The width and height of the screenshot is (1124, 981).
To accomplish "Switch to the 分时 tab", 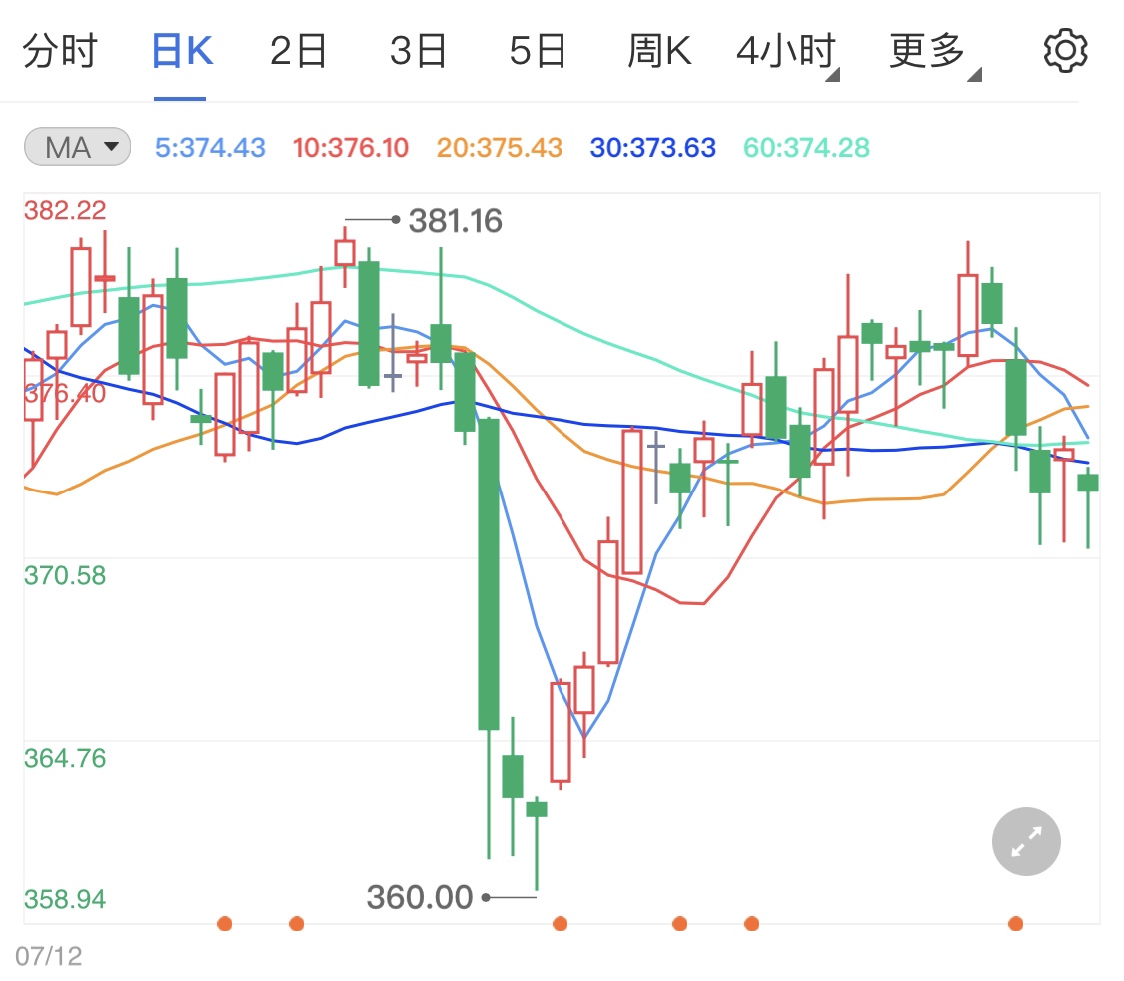I will click(60, 52).
